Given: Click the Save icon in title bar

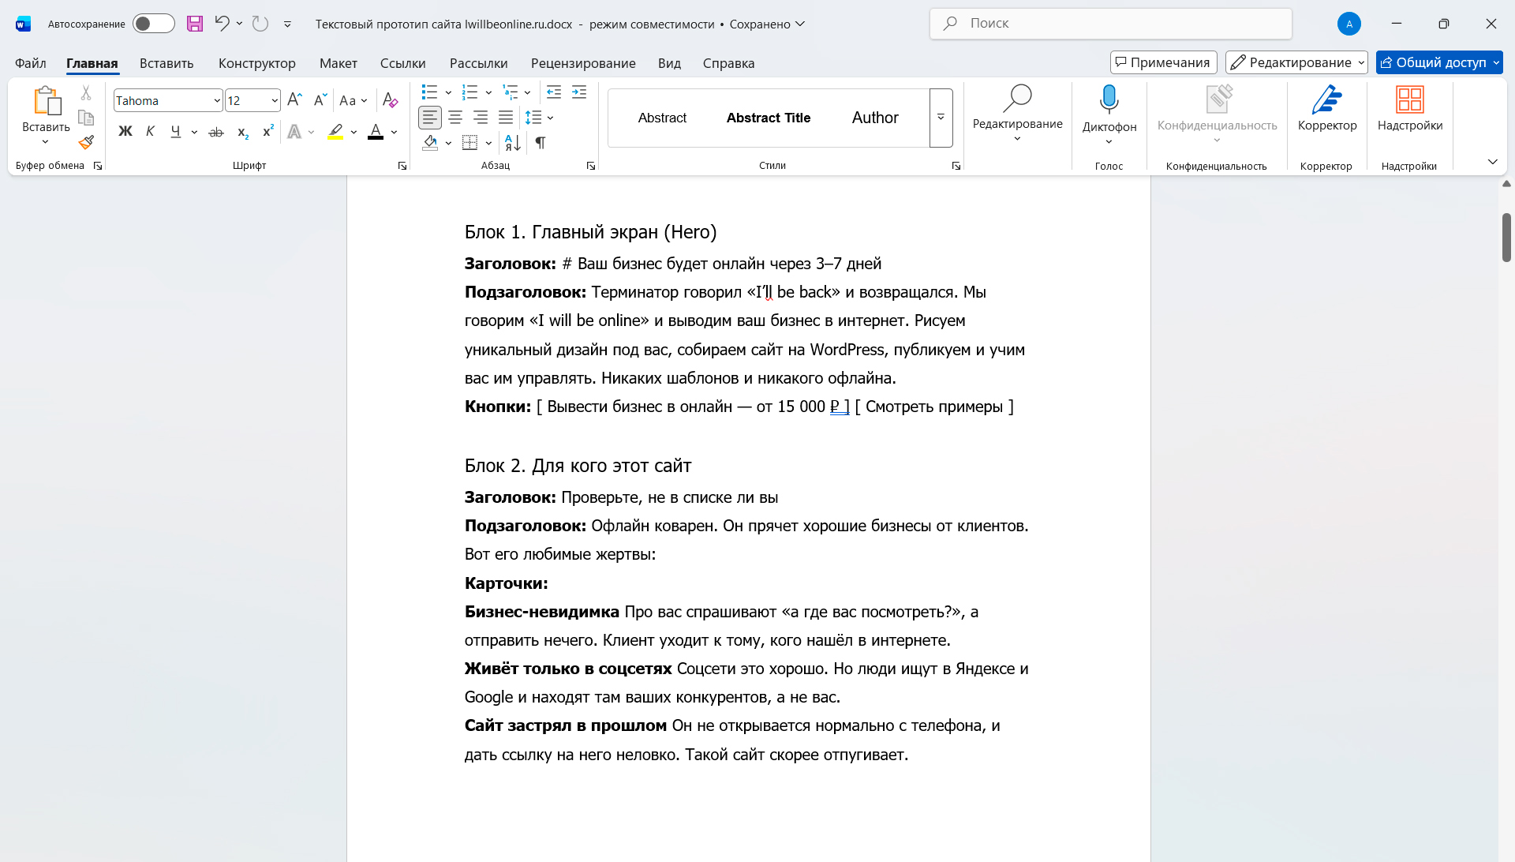Looking at the screenshot, I should pyautogui.click(x=195, y=24).
